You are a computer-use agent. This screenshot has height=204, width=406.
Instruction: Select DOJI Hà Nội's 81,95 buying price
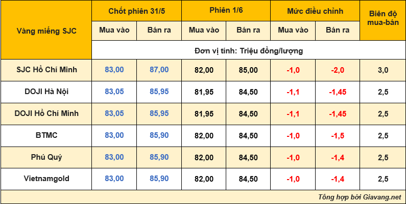coord(203,92)
